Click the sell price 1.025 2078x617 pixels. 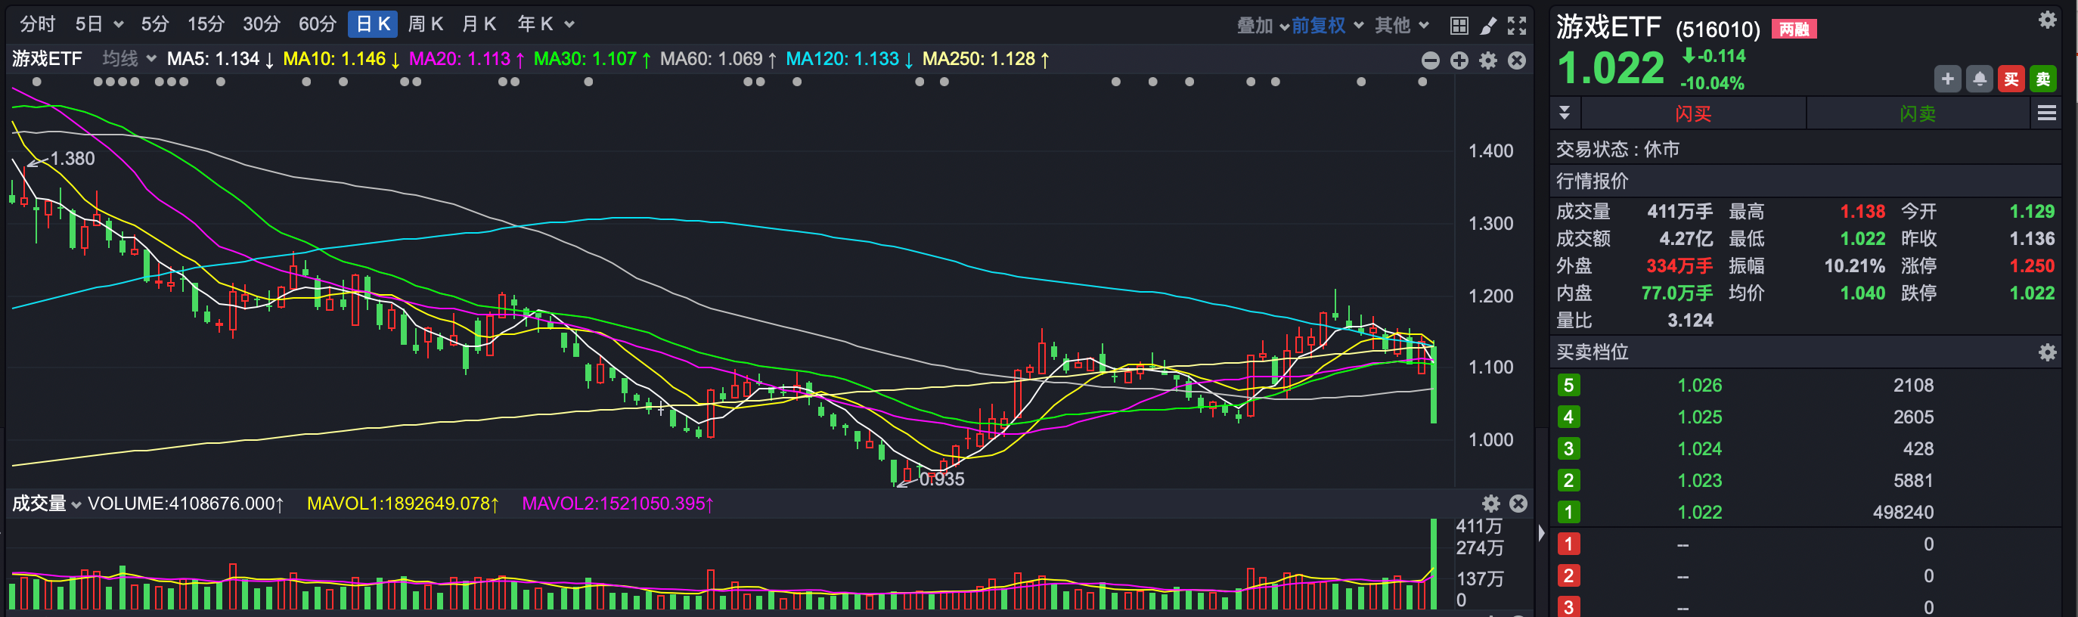(x=1700, y=417)
